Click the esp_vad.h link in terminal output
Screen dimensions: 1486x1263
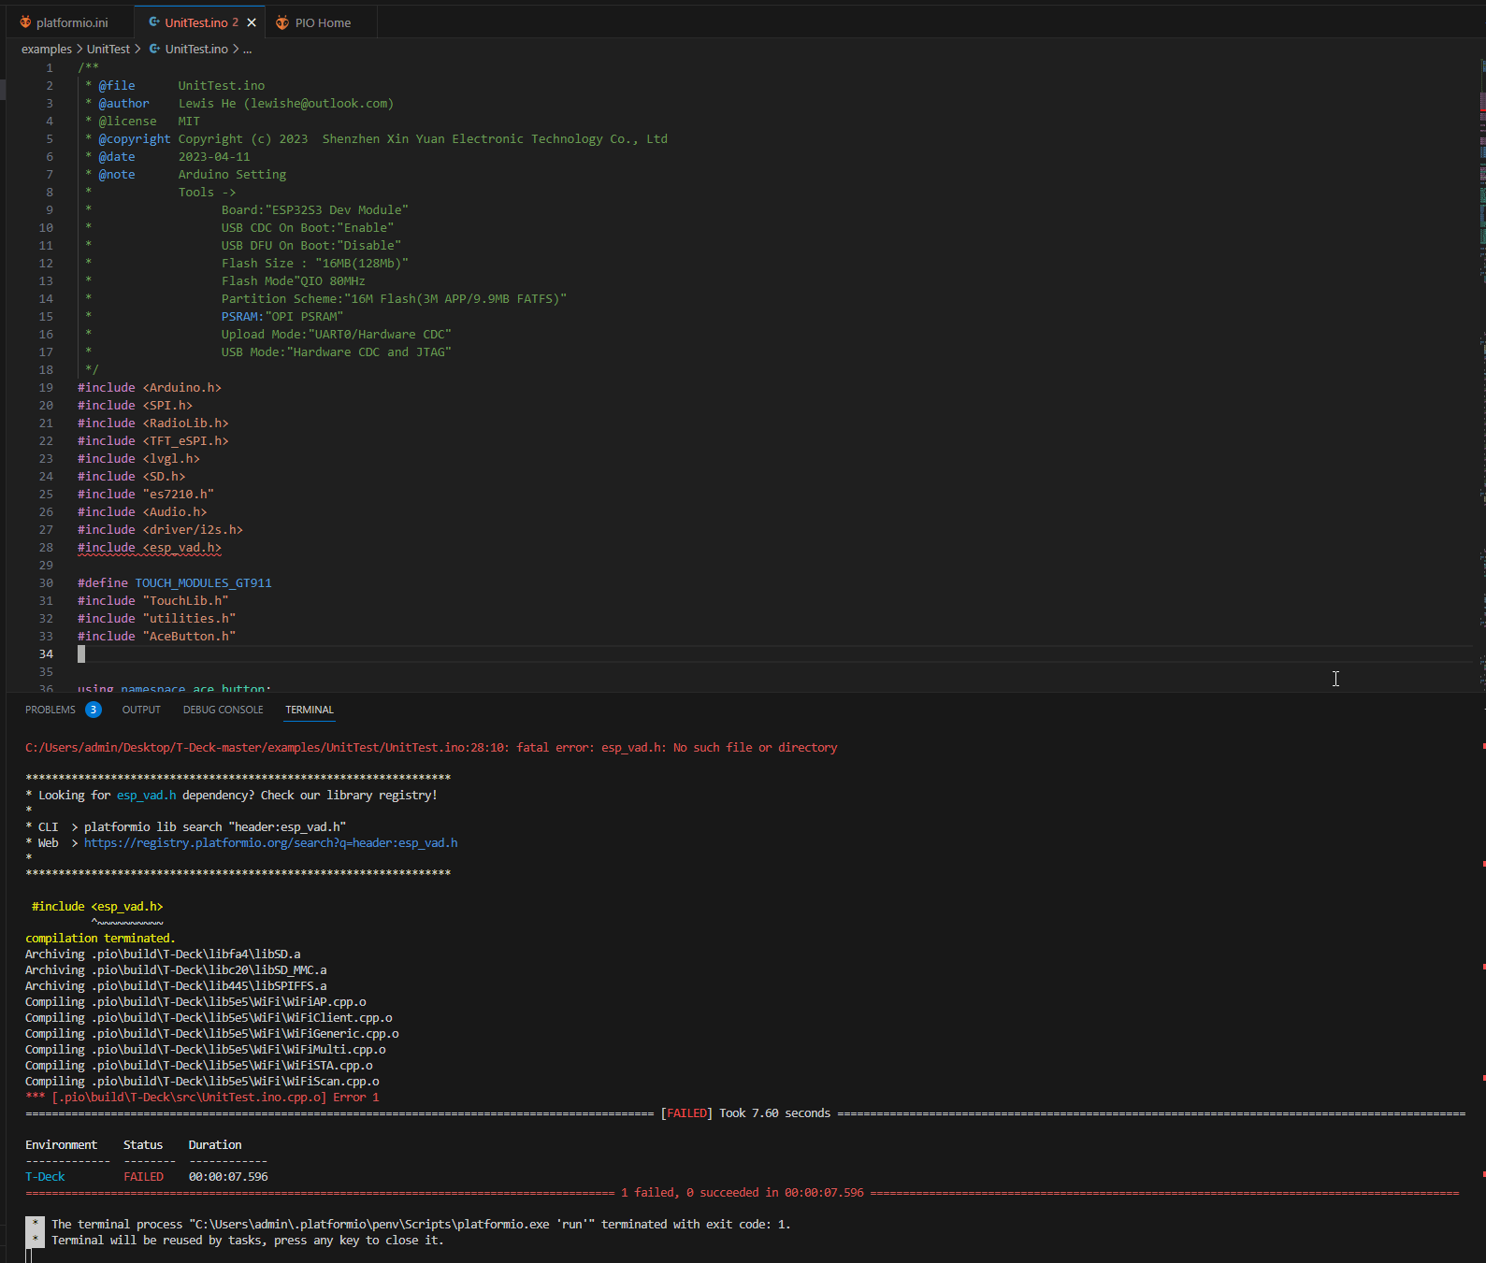click(x=146, y=796)
